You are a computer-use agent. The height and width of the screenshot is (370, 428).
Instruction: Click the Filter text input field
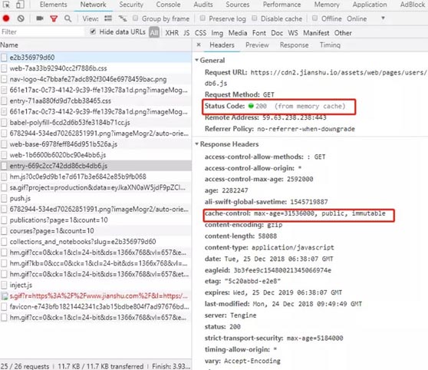(42, 31)
